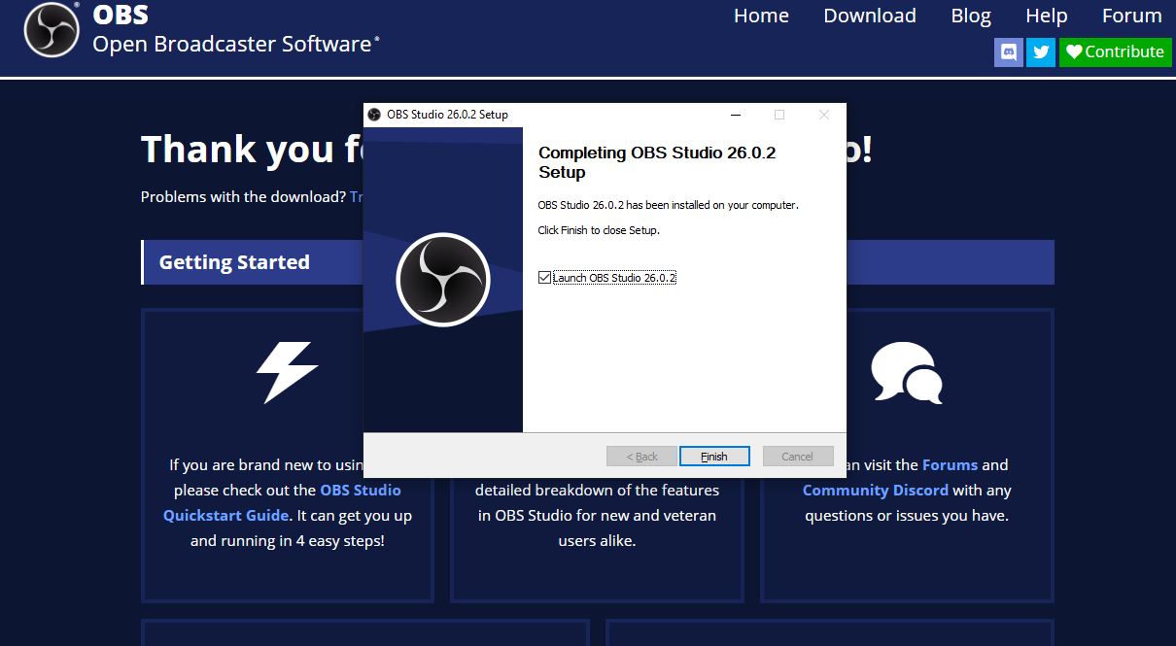Click the large OBS logo in setup wizard

point(443,280)
